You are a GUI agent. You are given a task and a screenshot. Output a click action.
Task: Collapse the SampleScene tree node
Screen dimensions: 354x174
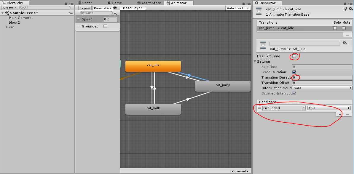(3, 13)
